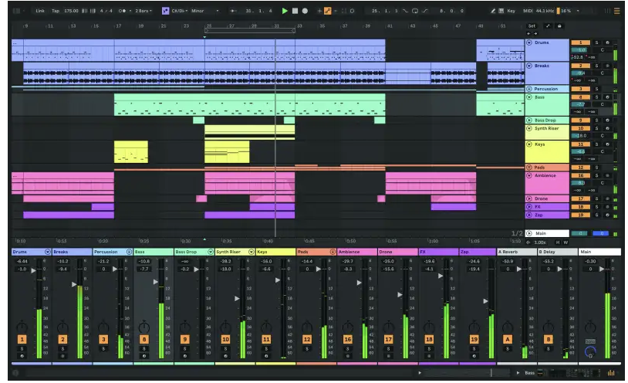Click the Tap tempo button
Viewport: 628px width, 383px height.
pyautogui.click(x=56, y=11)
